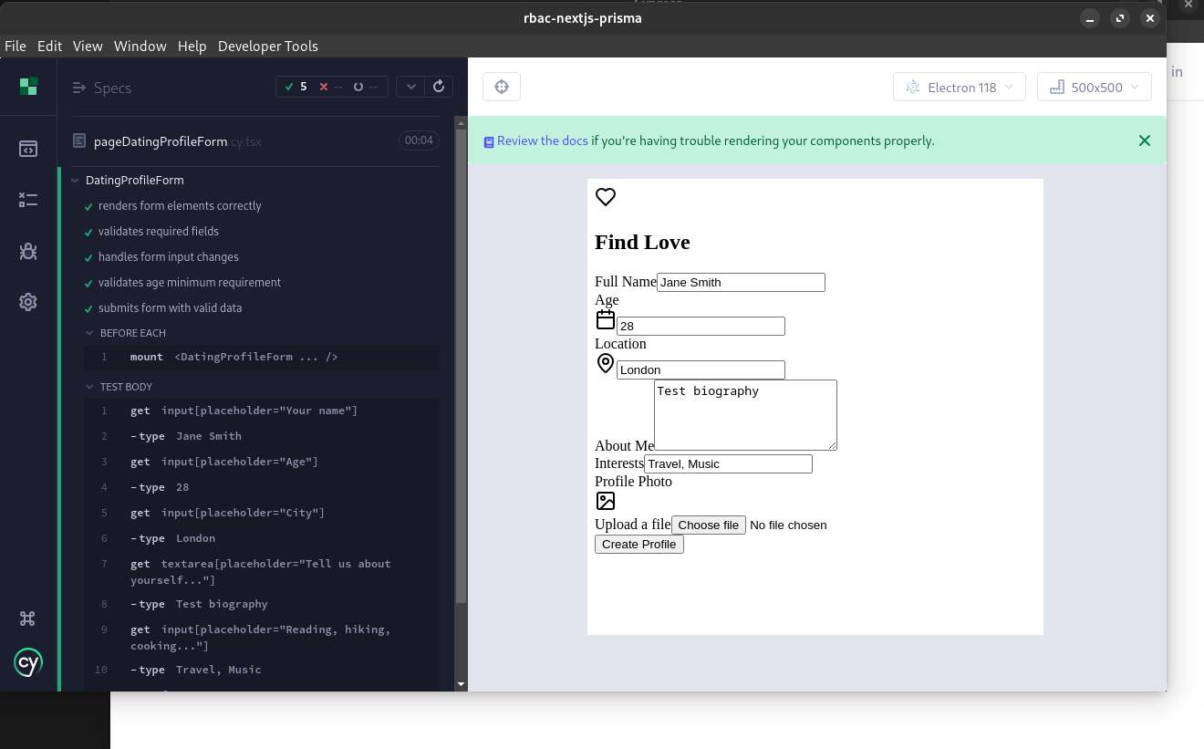The width and height of the screenshot is (1204, 749).
Task: Open the Developer Tools menu
Action: (268, 46)
